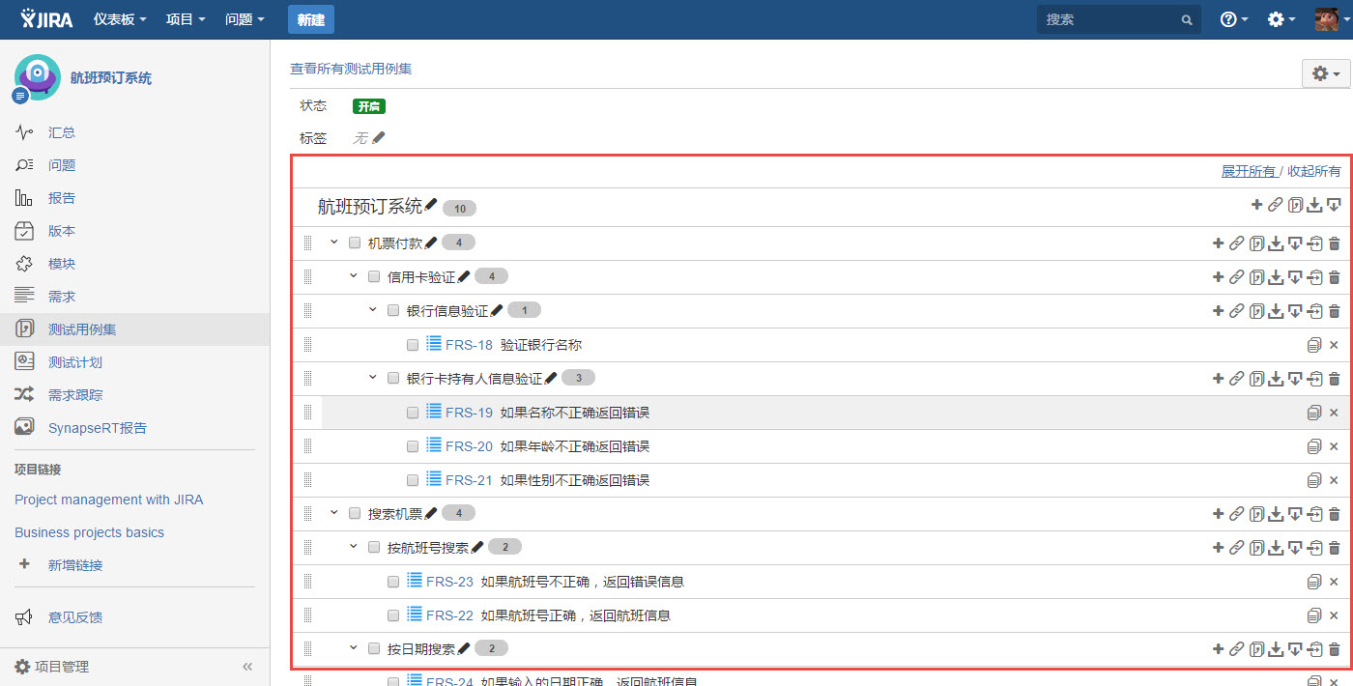The image size is (1353, 686).
Task: Click the plus icon on the 机票付款 row
Action: pos(1218,243)
